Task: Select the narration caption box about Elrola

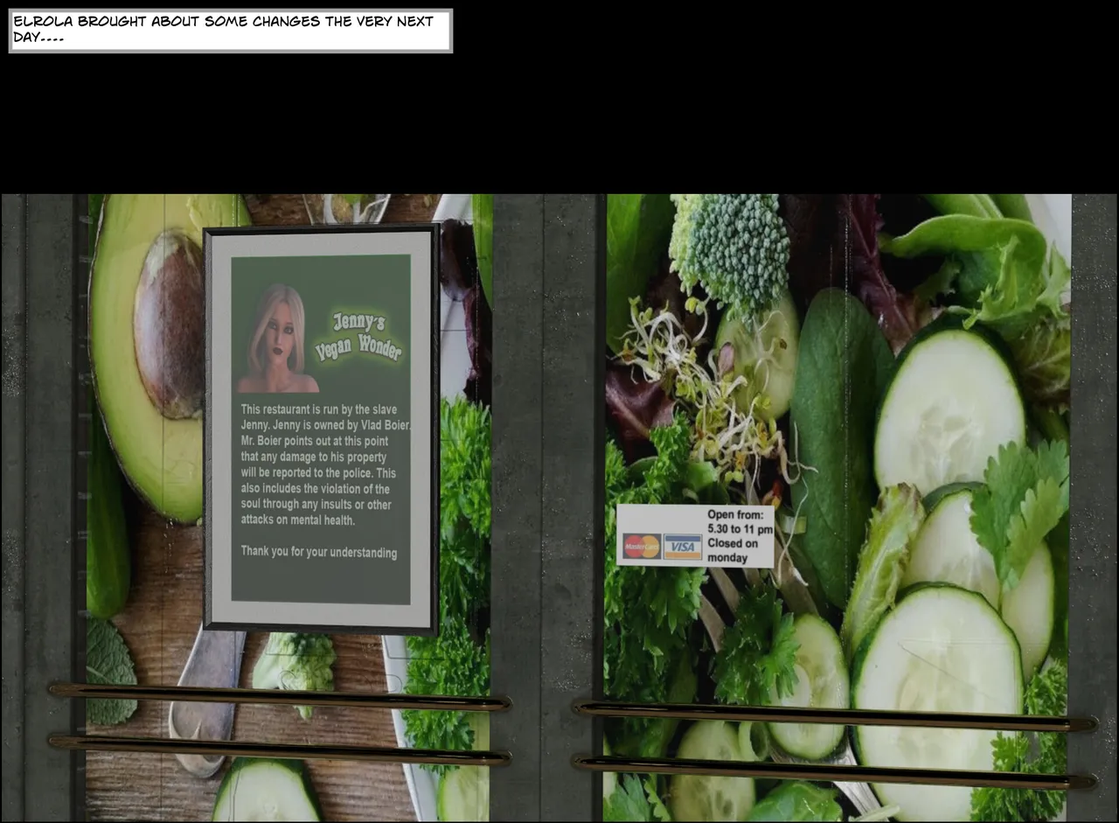Action: pyautogui.click(x=231, y=31)
